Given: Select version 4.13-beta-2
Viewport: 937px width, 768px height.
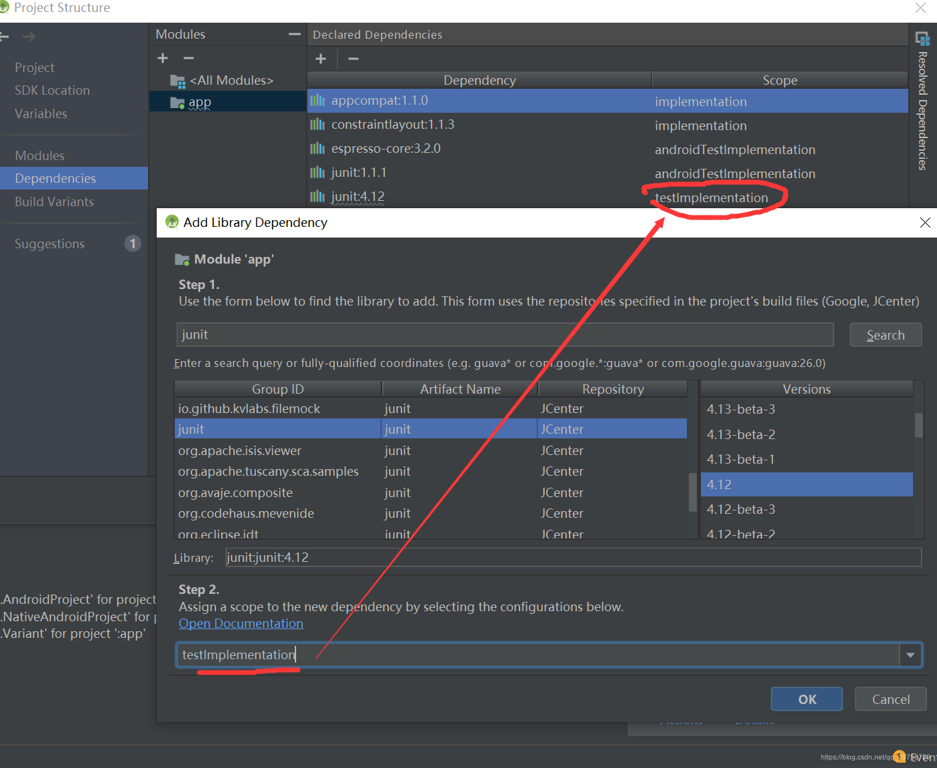Looking at the screenshot, I should [807, 434].
